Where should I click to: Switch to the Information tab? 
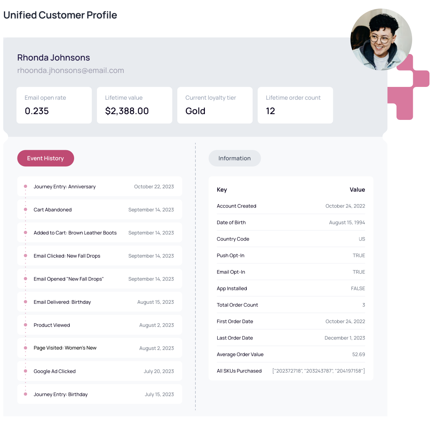pos(235,158)
